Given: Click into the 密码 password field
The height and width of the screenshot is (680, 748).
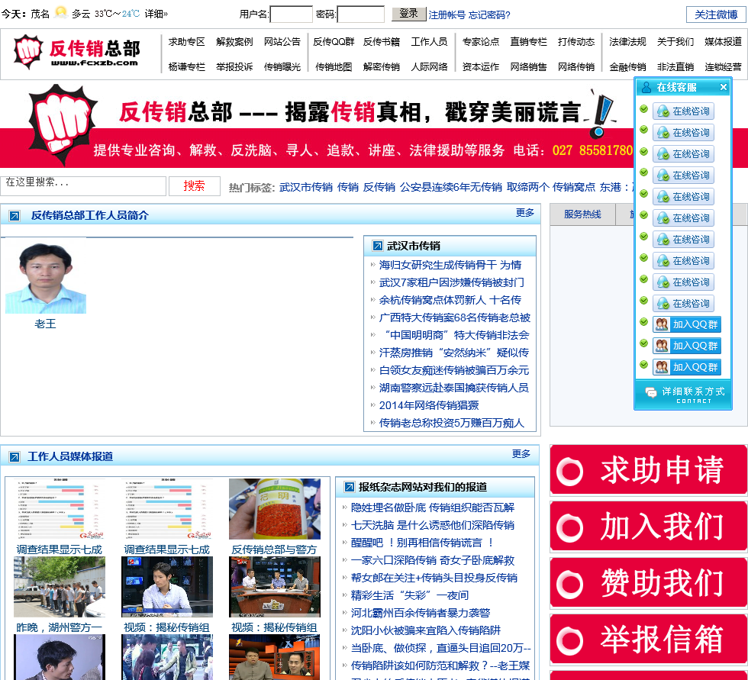Looking at the screenshot, I should point(360,15).
